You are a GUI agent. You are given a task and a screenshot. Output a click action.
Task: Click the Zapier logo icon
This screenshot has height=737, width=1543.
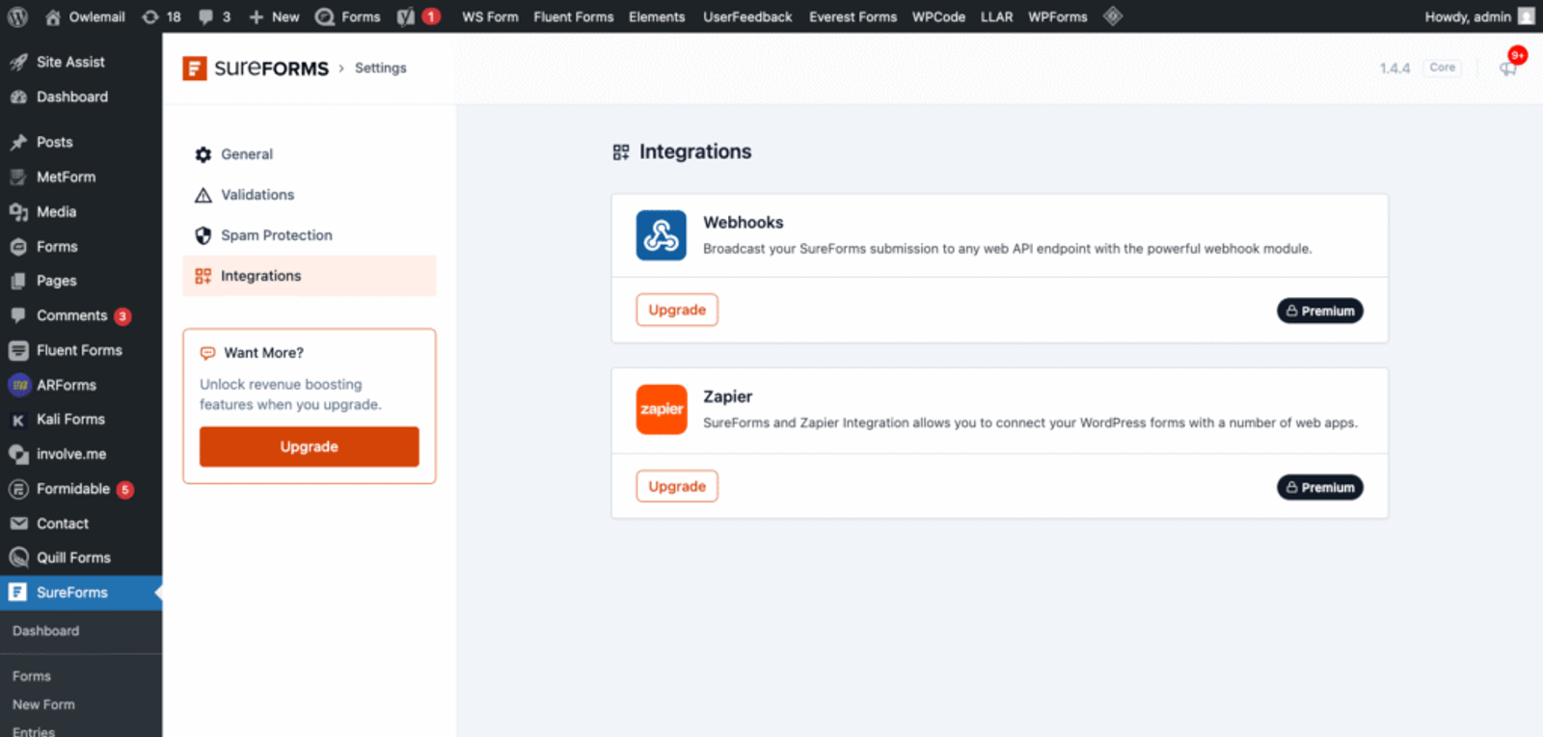click(x=662, y=409)
